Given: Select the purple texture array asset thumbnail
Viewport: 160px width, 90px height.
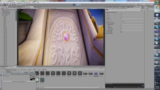Looking at the screenshot, I should [x=96, y=73].
